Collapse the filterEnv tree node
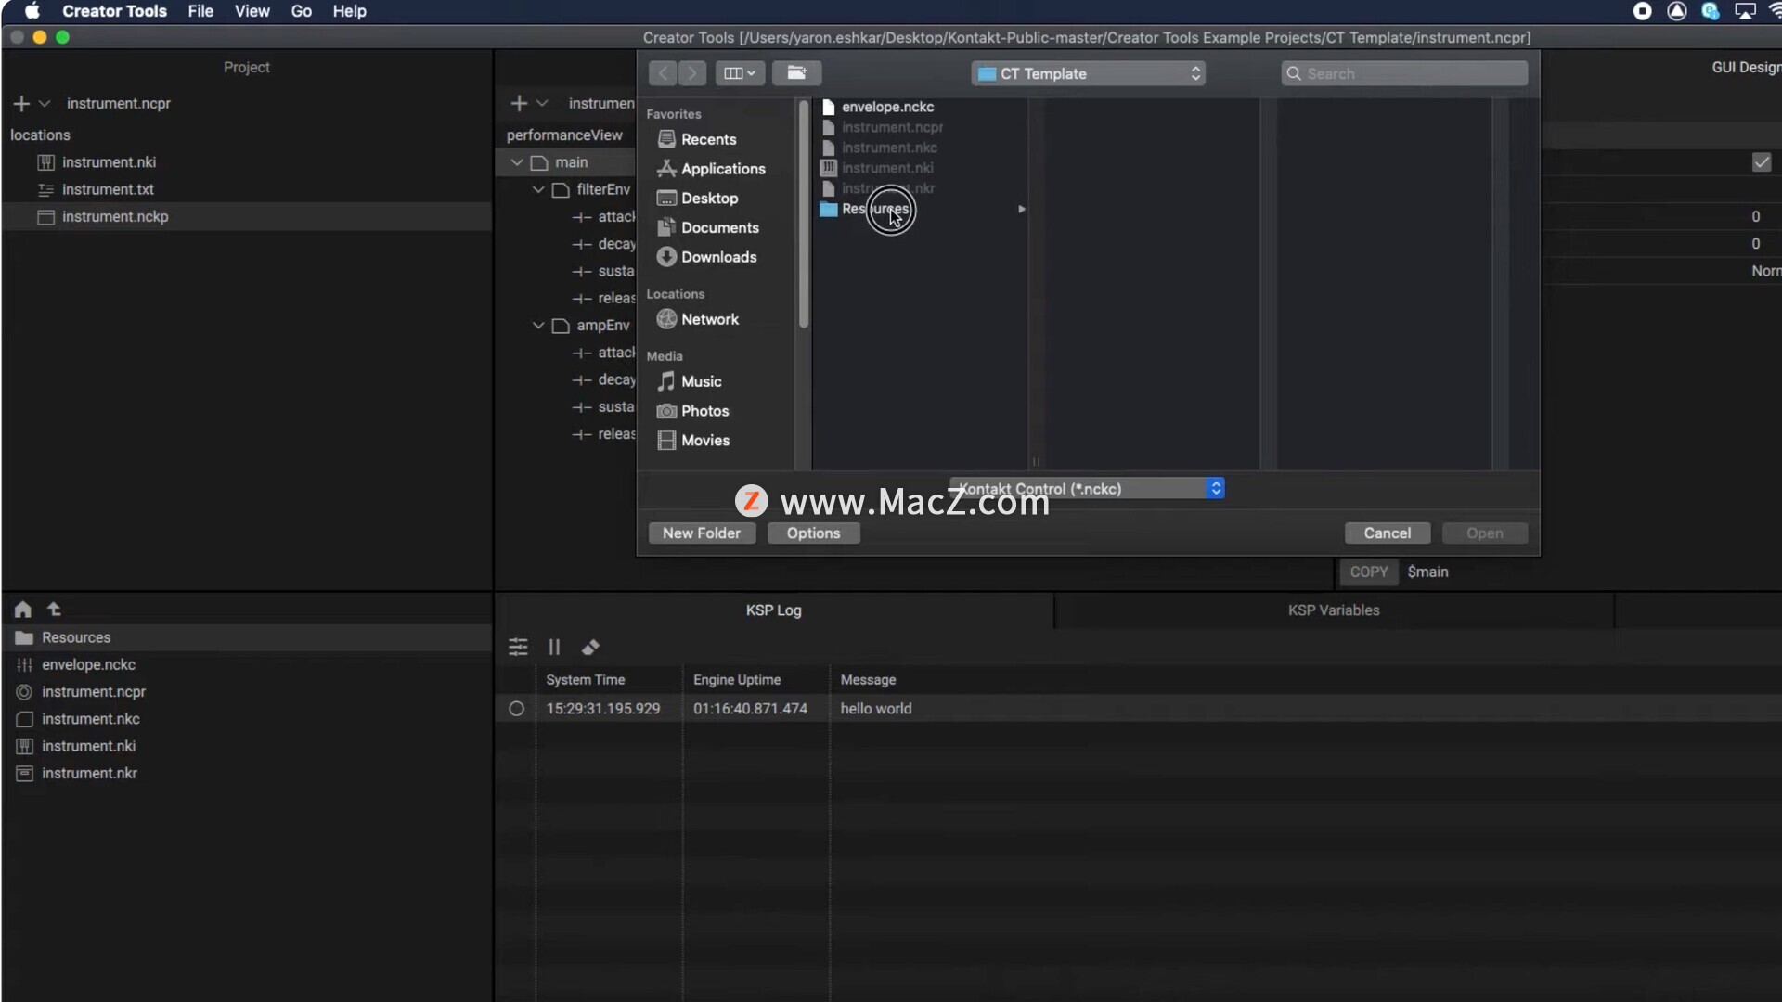This screenshot has height=1002, width=1782. tap(538, 189)
